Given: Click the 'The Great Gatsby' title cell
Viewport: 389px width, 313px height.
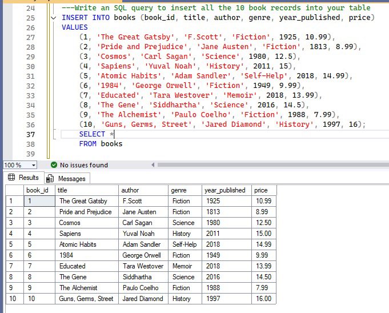Looking at the screenshot, I should point(83,201).
